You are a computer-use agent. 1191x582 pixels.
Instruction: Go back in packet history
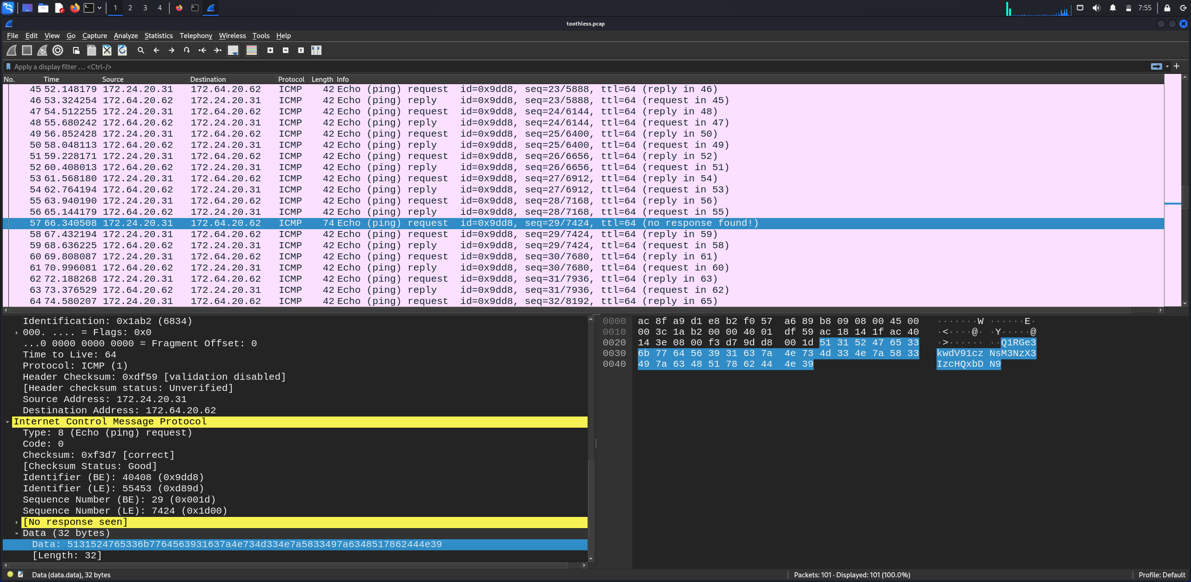pos(156,50)
